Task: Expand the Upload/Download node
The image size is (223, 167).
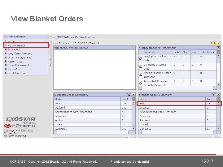Action: (6, 65)
